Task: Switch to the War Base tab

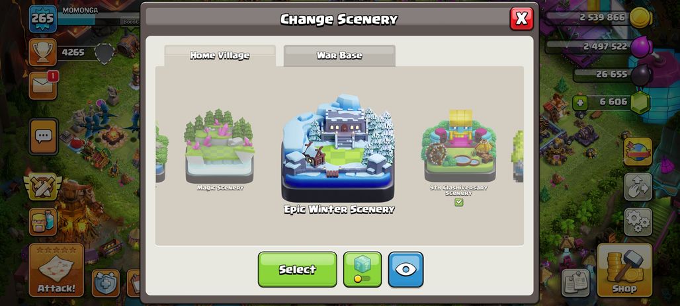Action: pyautogui.click(x=339, y=56)
